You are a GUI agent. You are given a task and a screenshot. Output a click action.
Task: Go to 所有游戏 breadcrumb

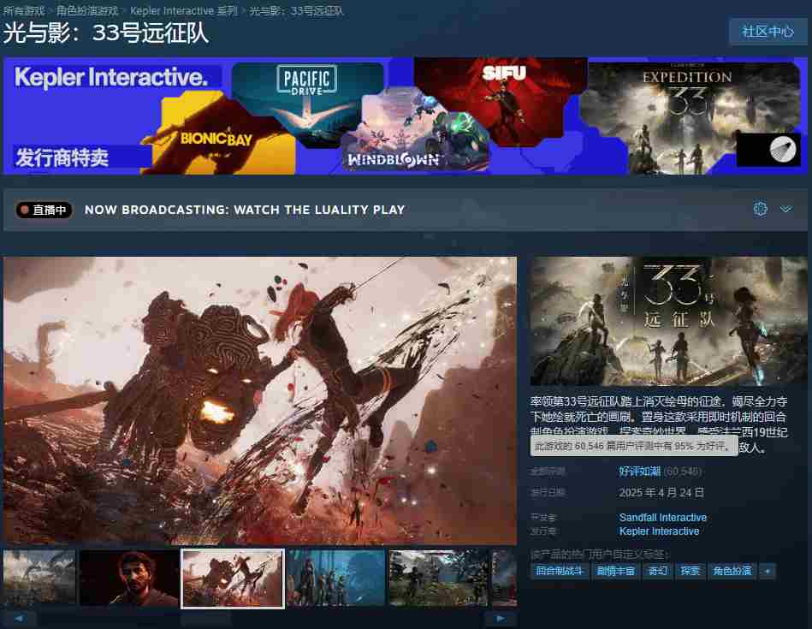[24, 10]
